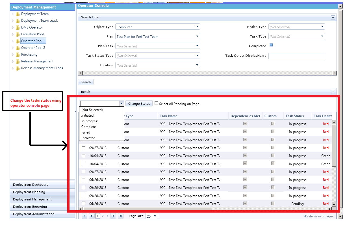Image resolution: width=360 pixels, height=225 pixels.
Task: Click the Operator Pool 1 folder icon
Action: [x=18, y=41]
